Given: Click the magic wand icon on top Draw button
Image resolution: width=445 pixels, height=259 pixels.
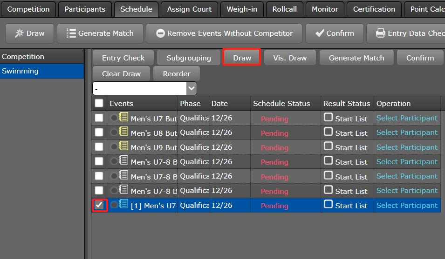Looking at the screenshot, I should click(x=19, y=33).
